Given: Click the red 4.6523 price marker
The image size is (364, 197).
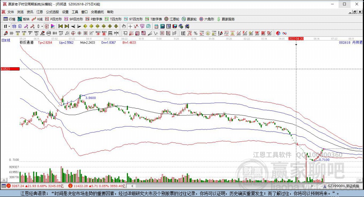Looking at the screenshot, I should [x=10, y=69].
